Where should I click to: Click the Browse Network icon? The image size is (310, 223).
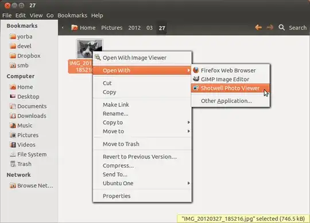(x=13, y=186)
